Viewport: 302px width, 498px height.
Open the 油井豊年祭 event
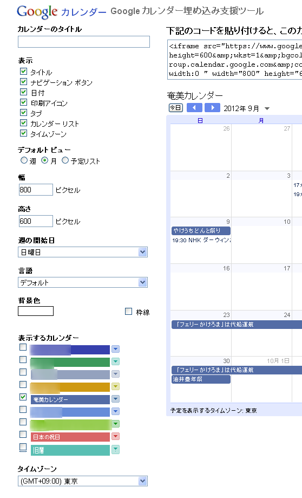coord(201,379)
